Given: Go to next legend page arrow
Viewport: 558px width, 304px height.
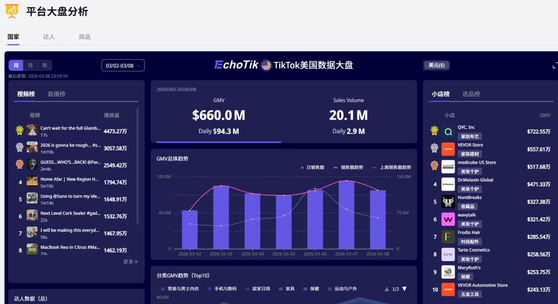Looking at the screenshot, I should click(405, 289).
